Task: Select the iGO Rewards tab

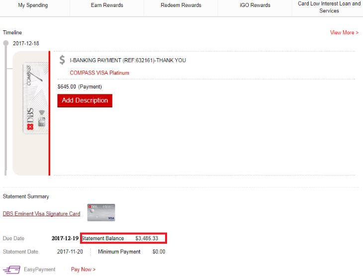Action: 255,5
